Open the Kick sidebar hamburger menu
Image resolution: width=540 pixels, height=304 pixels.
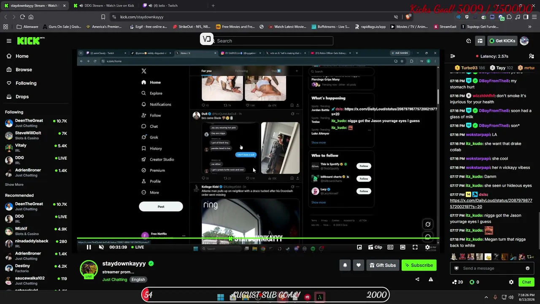9,41
